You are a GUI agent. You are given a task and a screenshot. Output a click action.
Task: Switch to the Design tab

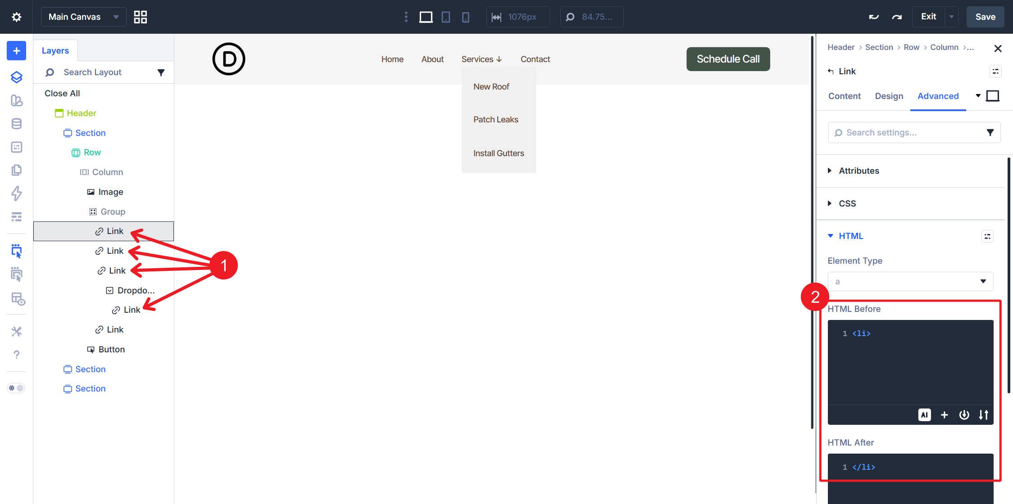pyautogui.click(x=889, y=96)
